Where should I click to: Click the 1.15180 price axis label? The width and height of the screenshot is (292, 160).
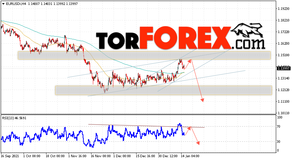pyautogui.click(x=284, y=55)
